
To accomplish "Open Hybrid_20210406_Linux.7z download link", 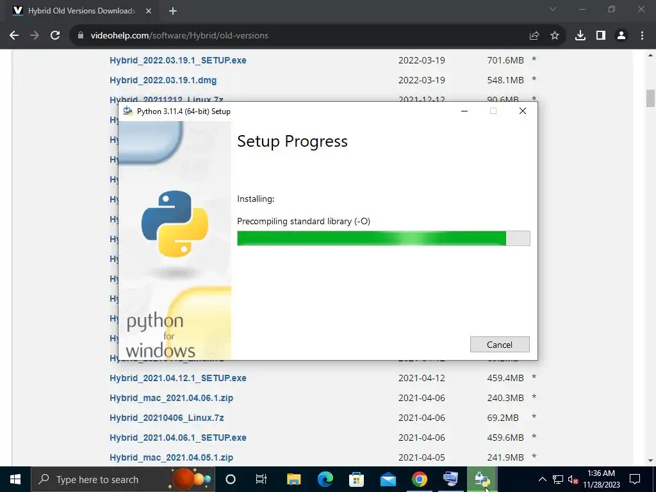I will pos(167,418).
